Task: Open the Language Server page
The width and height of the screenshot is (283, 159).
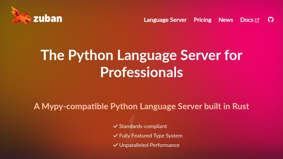Action: pos(165,20)
